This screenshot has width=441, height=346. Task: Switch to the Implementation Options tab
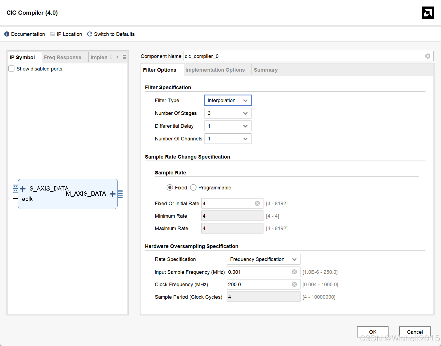(215, 70)
